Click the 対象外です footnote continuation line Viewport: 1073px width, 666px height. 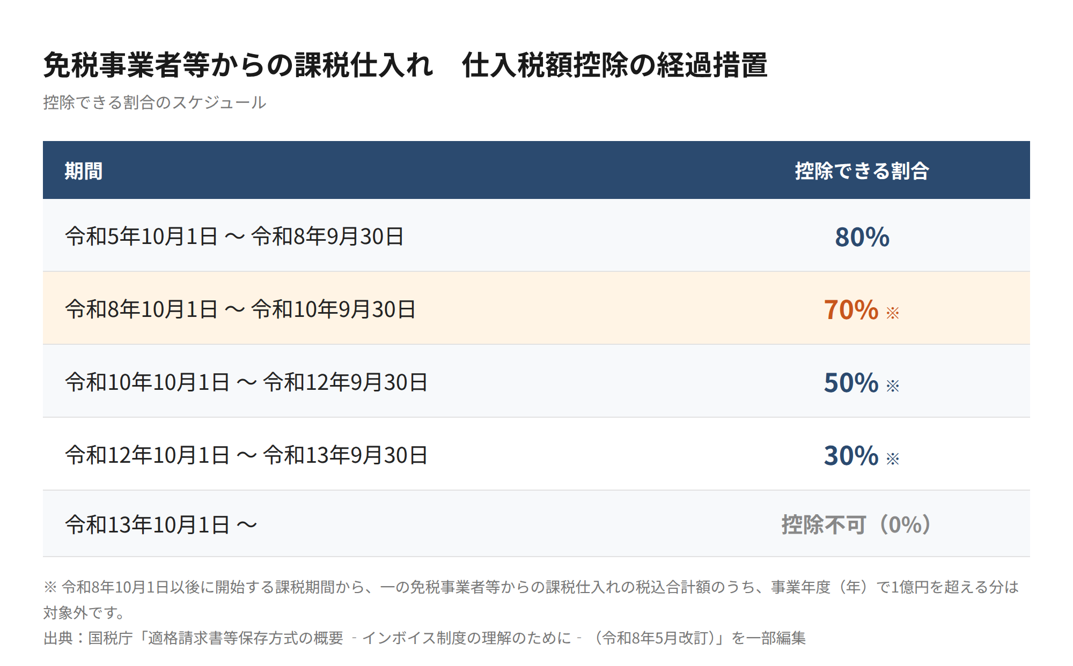pos(84,612)
